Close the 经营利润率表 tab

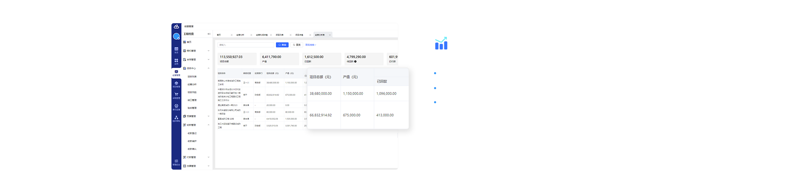(271, 35)
